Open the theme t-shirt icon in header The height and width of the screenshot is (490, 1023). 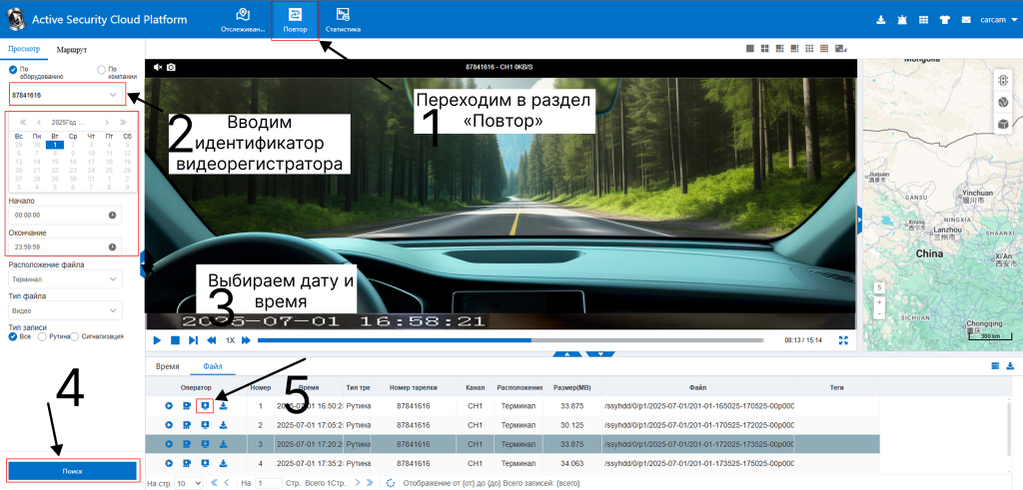[945, 20]
